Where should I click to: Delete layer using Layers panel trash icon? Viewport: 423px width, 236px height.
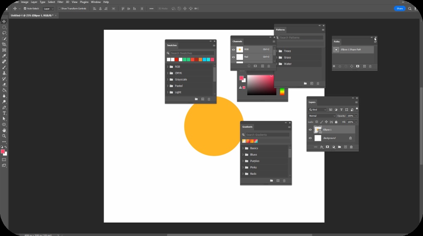tap(351, 147)
